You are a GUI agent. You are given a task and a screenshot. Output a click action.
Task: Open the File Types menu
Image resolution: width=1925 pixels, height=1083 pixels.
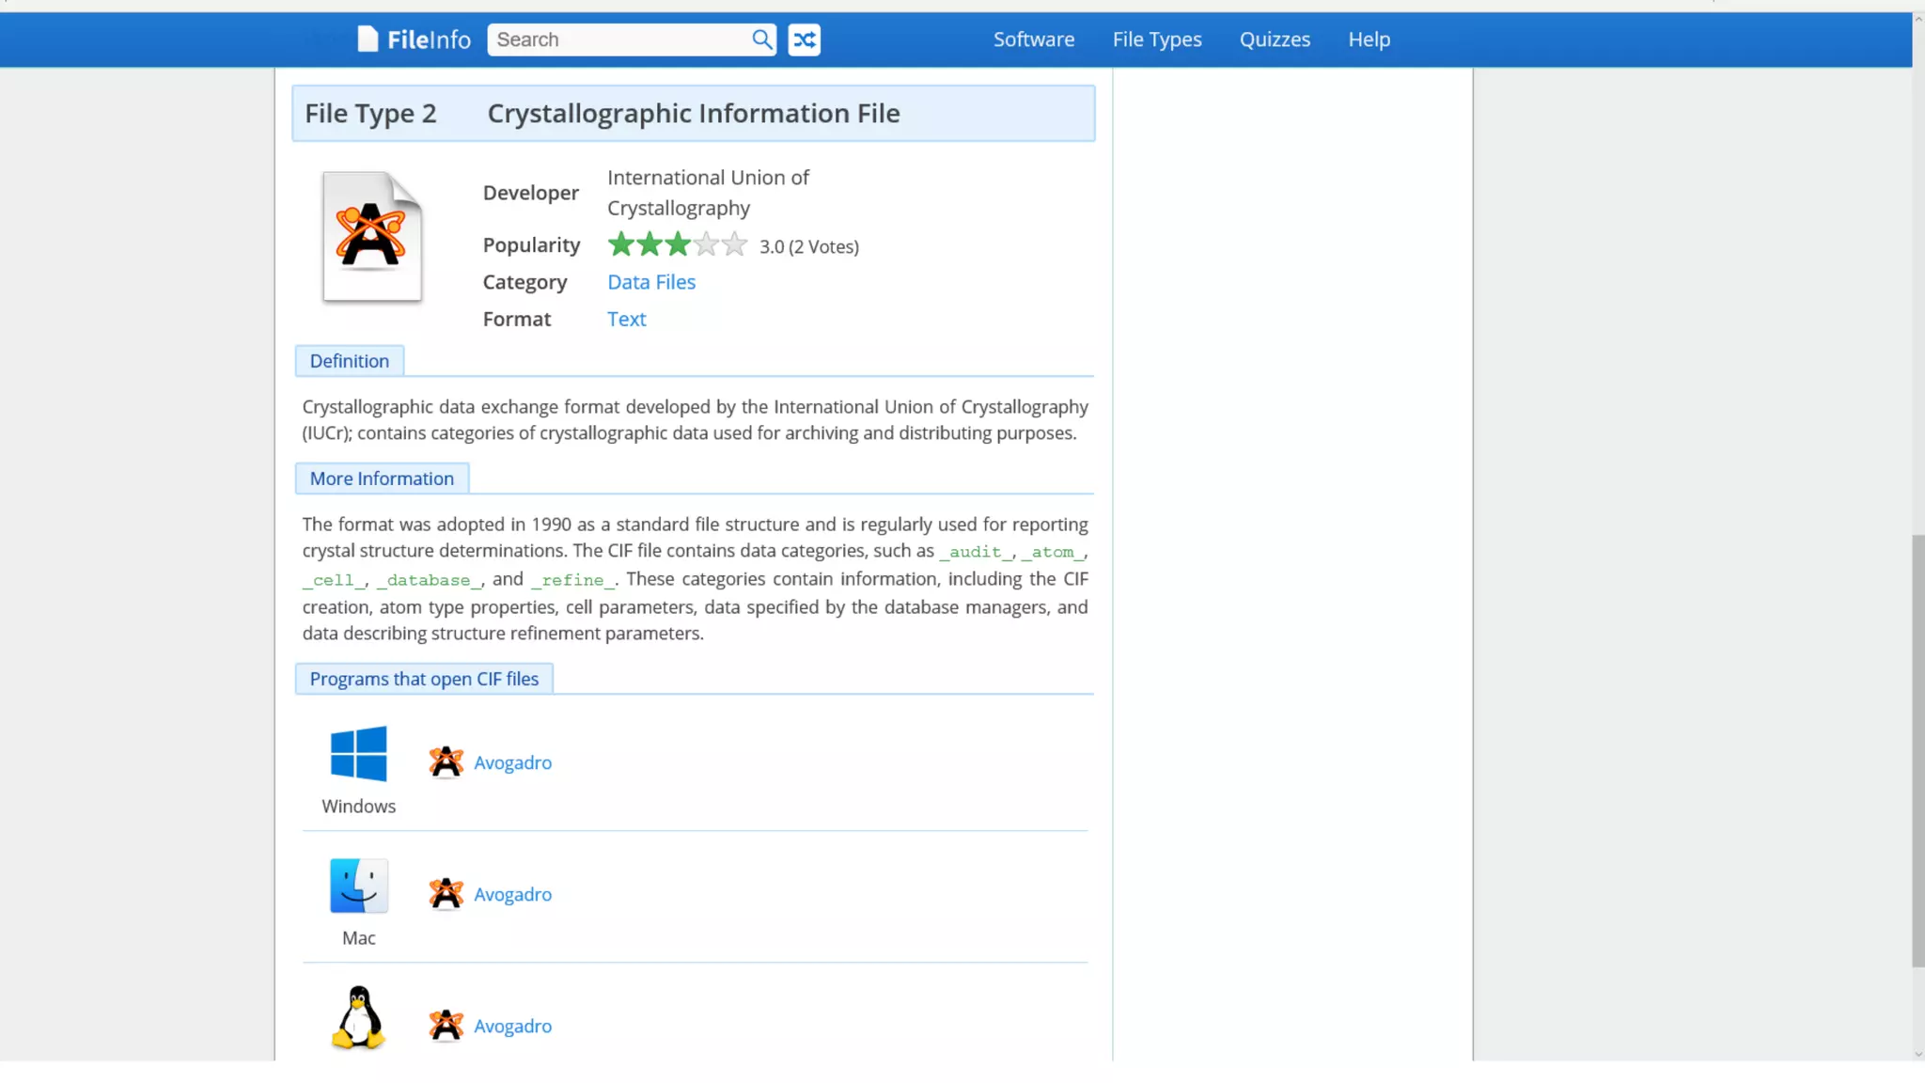tap(1156, 39)
